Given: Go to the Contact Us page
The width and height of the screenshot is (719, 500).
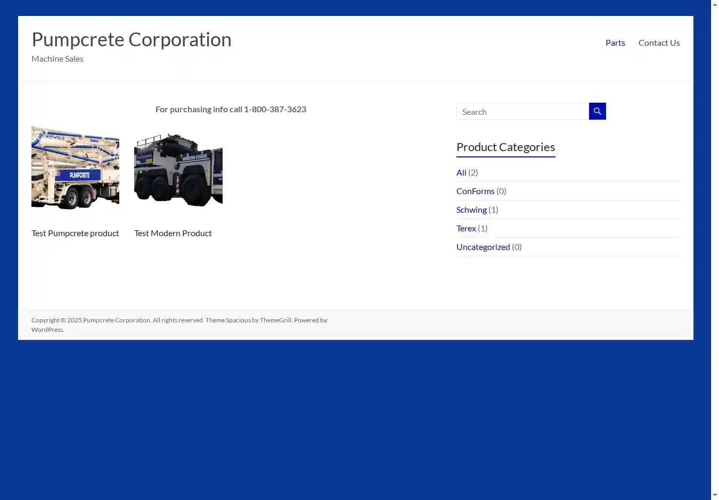Looking at the screenshot, I should [x=659, y=43].
